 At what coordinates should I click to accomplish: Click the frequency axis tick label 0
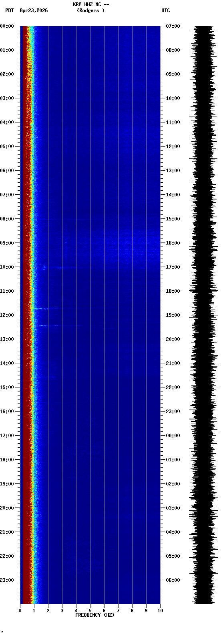[20, 611]
